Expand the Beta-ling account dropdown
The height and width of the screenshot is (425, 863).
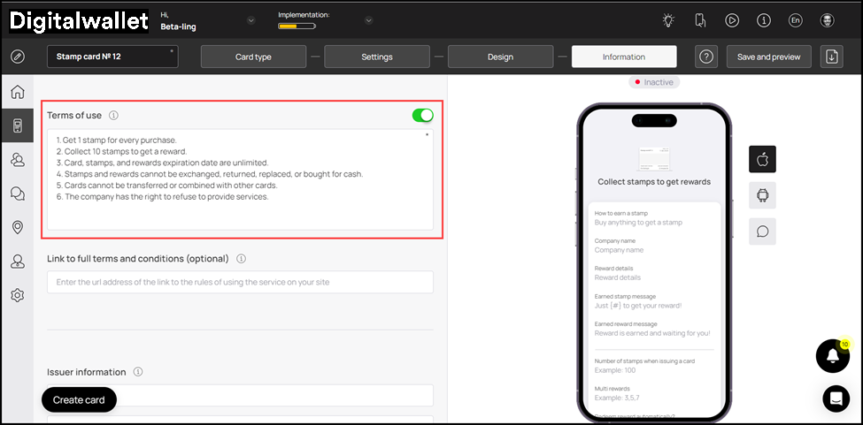tap(250, 21)
